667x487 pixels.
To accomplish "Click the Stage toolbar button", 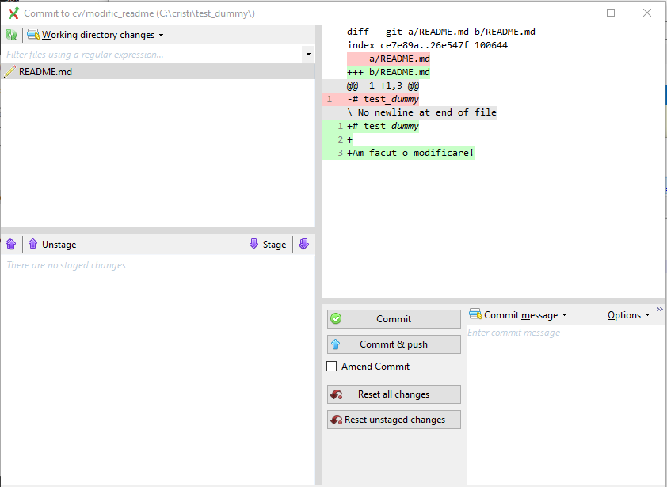I will [267, 245].
